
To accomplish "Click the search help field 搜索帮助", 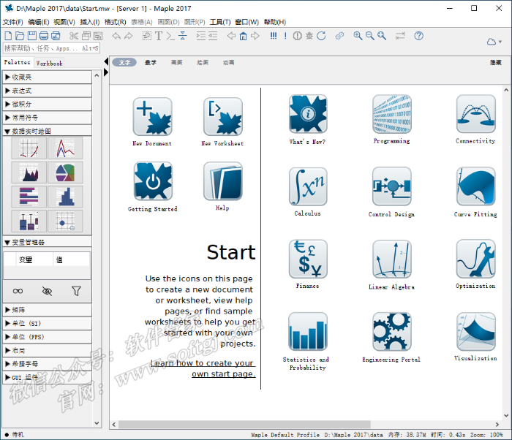I will (x=51, y=48).
